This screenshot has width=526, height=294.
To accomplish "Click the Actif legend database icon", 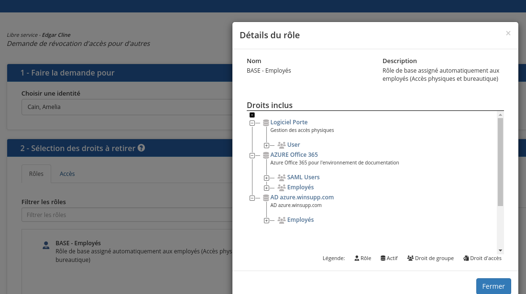I will click(383, 258).
